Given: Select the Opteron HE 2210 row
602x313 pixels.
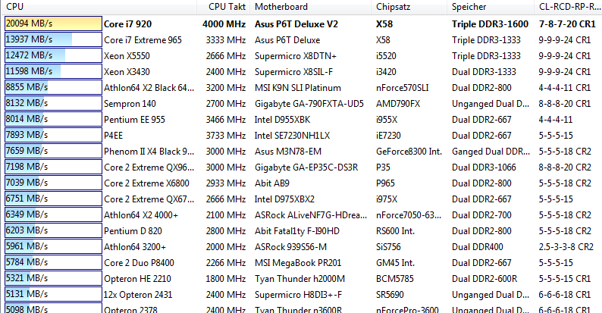Looking at the screenshot, I should click(301, 279).
